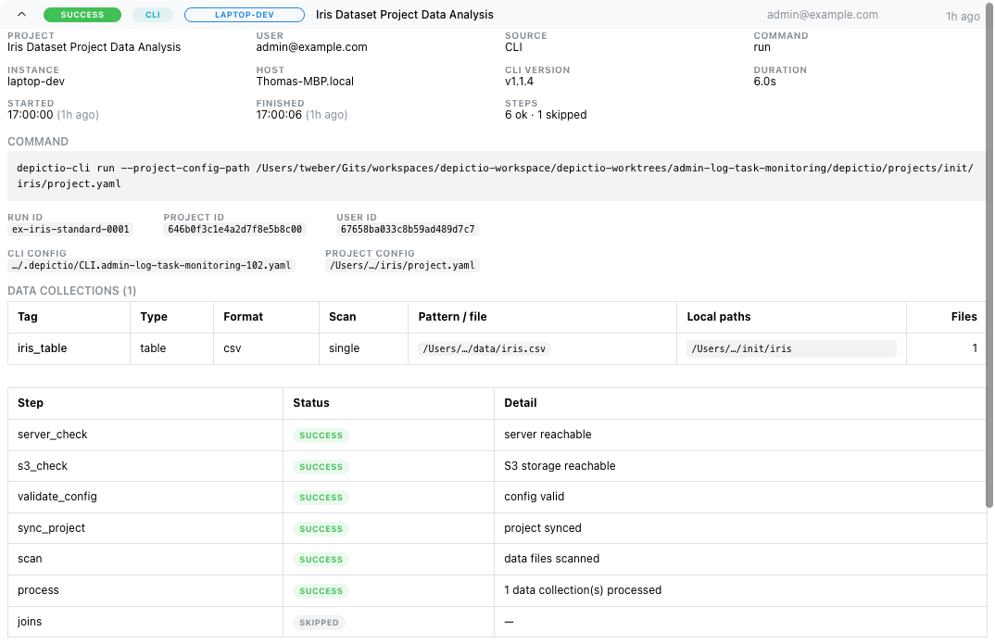
Task: Click the 1h ago timestamp in header
Action: pyautogui.click(x=963, y=17)
